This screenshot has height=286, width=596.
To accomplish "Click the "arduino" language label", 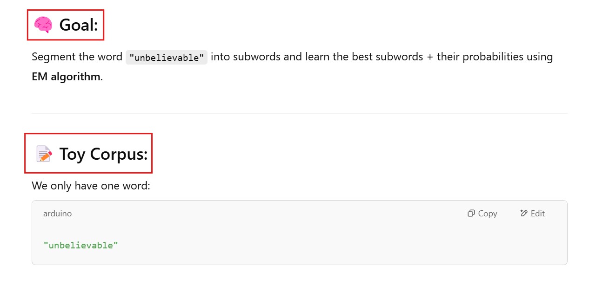I will 57,214.
